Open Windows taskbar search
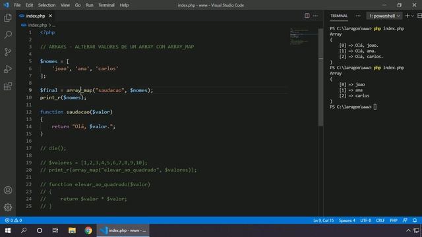422x237 pixels. click(24, 230)
